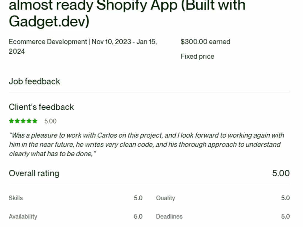Click the first green star icon

click(x=12, y=121)
